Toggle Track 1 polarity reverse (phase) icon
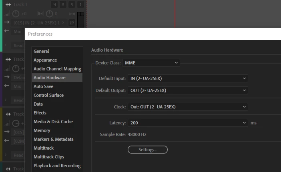This screenshot has height=172, width=281. [72, 23]
